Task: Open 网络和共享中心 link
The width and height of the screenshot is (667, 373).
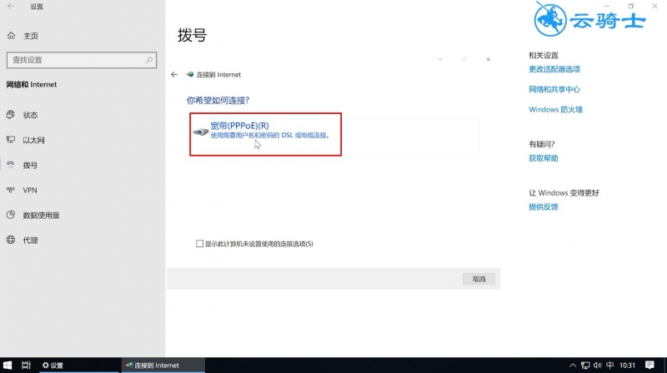Action: click(554, 89)
